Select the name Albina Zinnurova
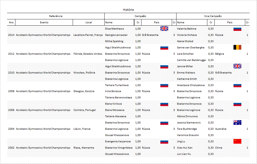This screenshot has height=164, width=257. coord(187,116)
